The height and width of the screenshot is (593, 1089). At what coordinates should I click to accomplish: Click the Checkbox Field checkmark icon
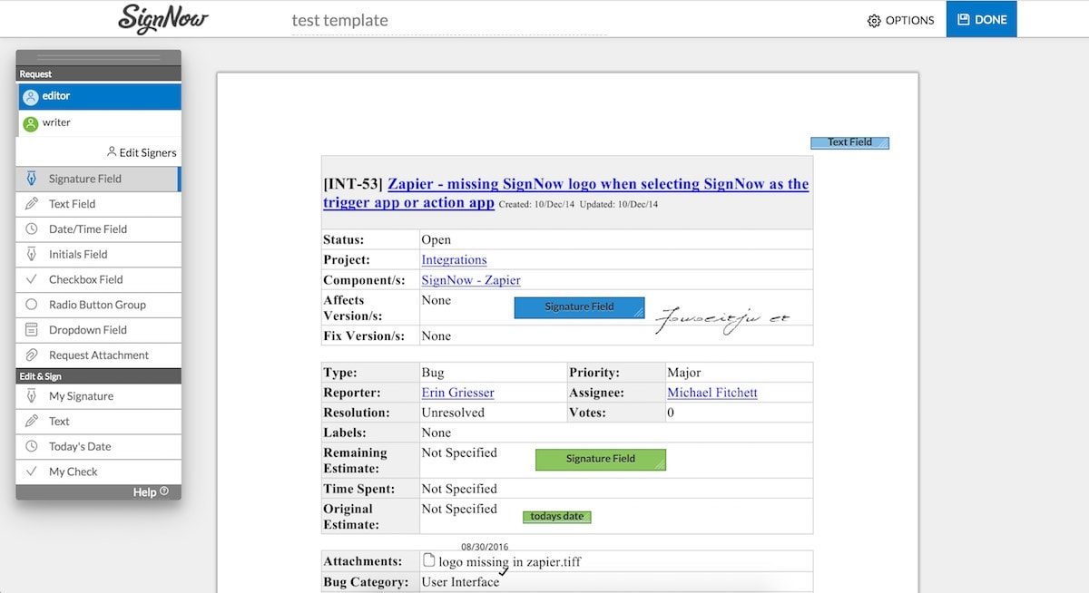(32, 279)
